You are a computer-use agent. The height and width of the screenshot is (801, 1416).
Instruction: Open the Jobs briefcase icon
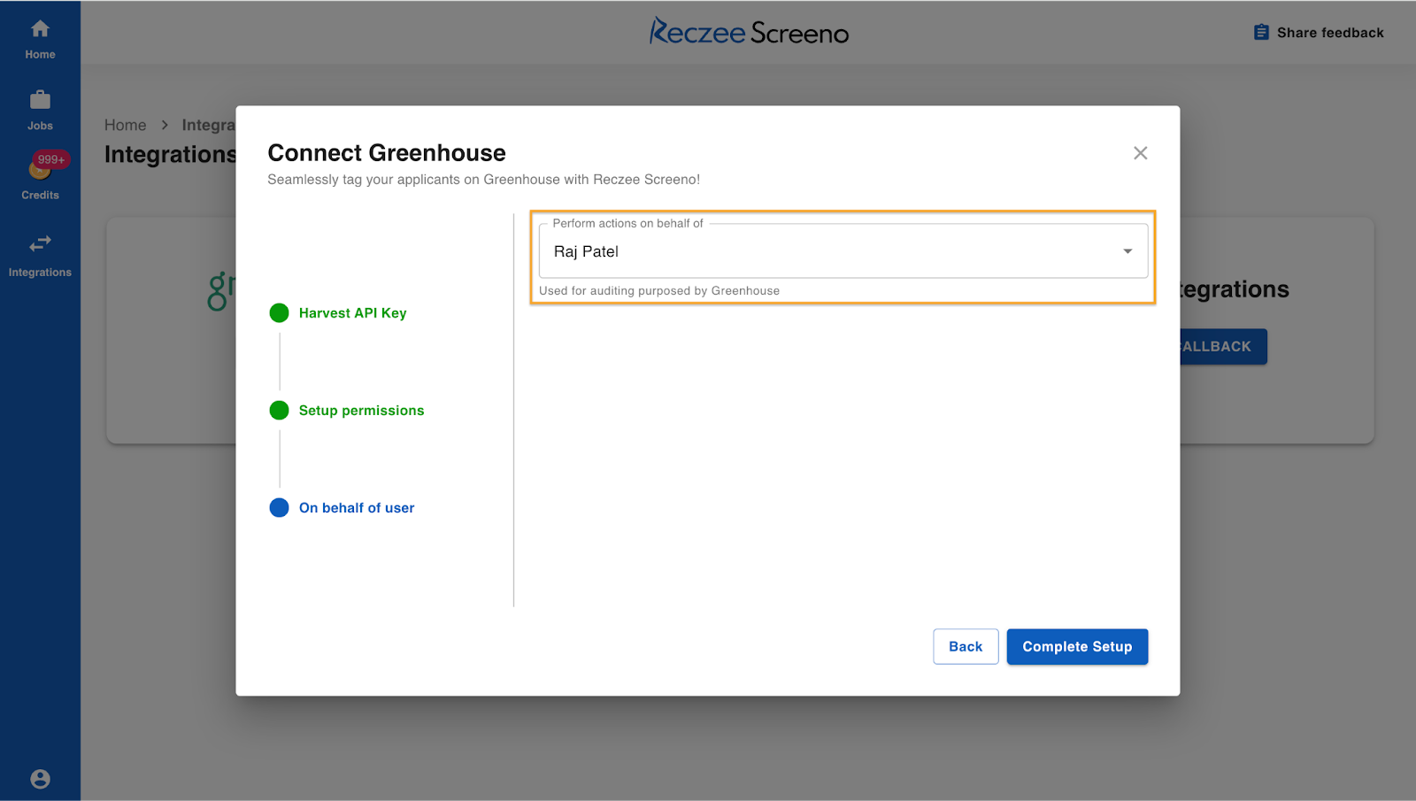click(40, 100)
